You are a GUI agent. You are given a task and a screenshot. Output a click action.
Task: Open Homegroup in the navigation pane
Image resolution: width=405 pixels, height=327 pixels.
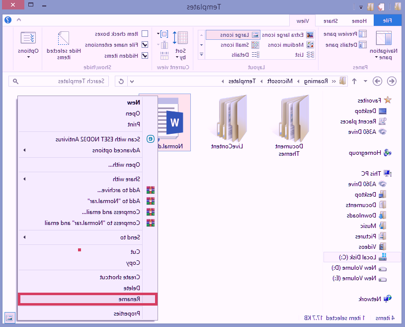tap(370, 153)
